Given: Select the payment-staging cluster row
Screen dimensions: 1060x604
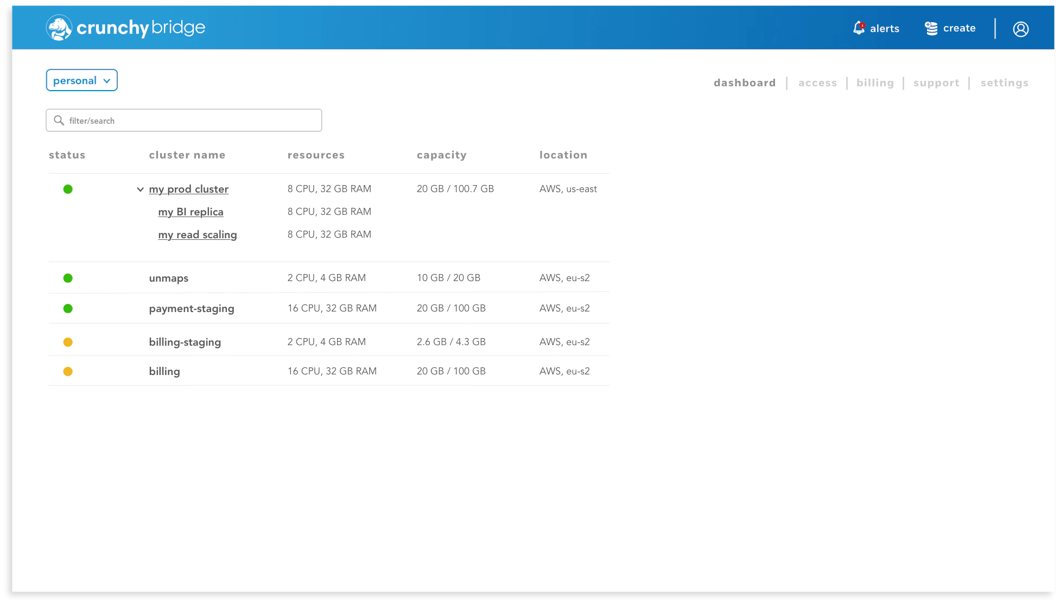Looking at the screenshot, I should tap(192, 309).
